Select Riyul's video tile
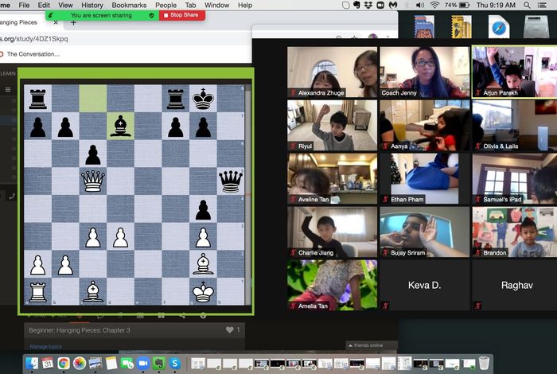557x374 pixels. (x=332, y=126)
